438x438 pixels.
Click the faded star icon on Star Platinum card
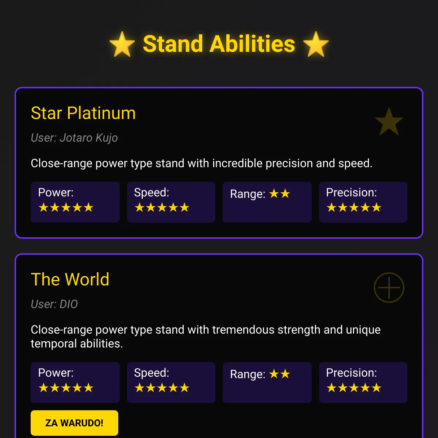pos(389,121)
